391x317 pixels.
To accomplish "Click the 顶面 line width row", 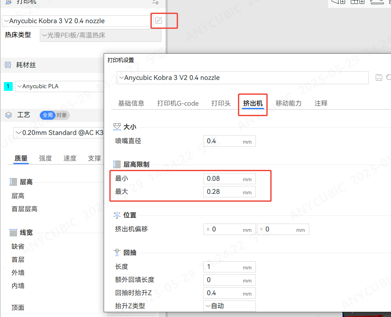I will (x=18, y=308).
